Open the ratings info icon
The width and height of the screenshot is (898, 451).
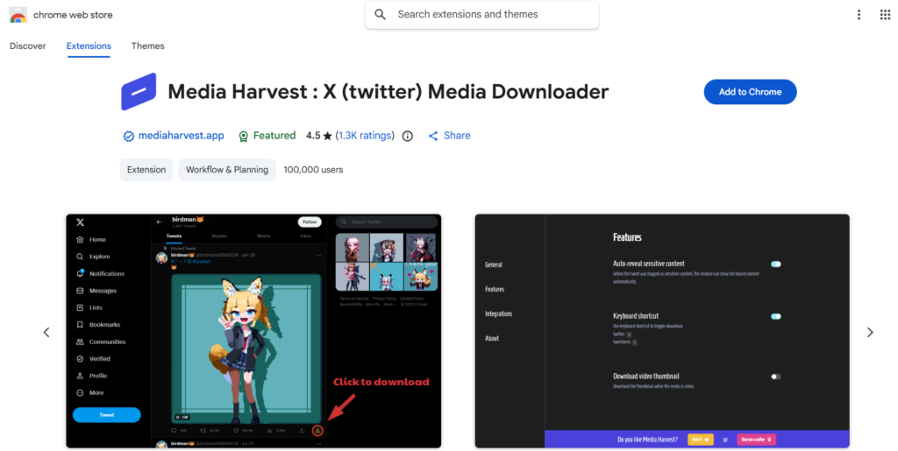tap(407, 136)
